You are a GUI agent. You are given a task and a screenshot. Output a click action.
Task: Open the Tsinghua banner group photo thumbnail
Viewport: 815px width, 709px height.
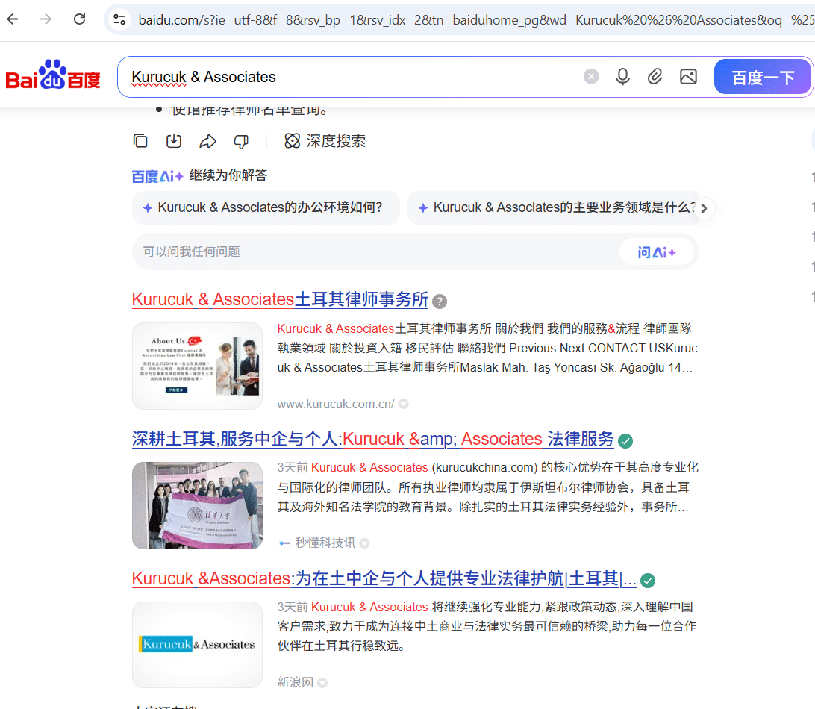click(197, 505)
